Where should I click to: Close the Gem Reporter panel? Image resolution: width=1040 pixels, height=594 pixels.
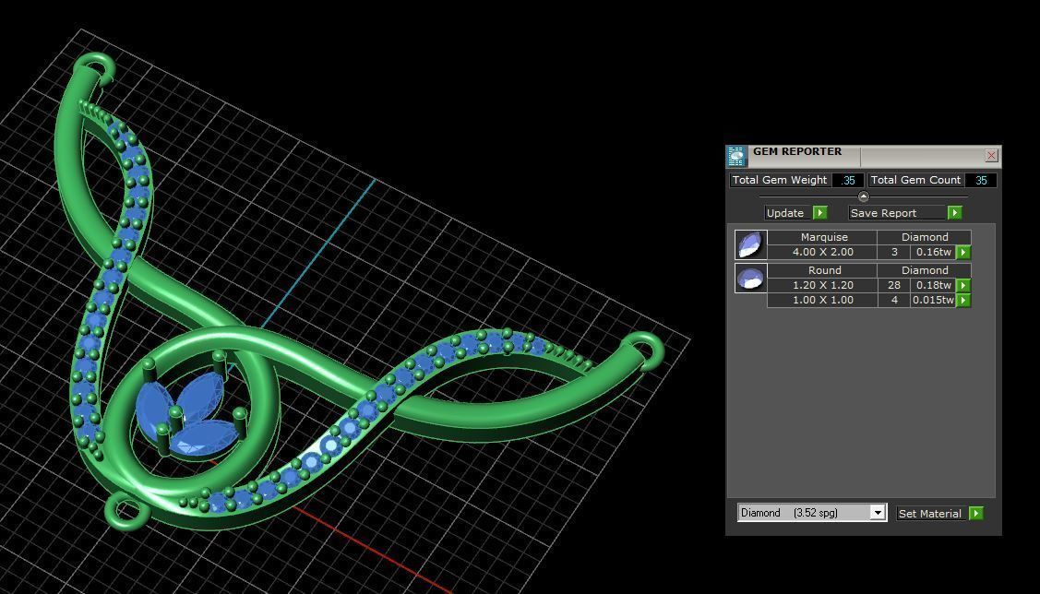[x=991, y=156]
